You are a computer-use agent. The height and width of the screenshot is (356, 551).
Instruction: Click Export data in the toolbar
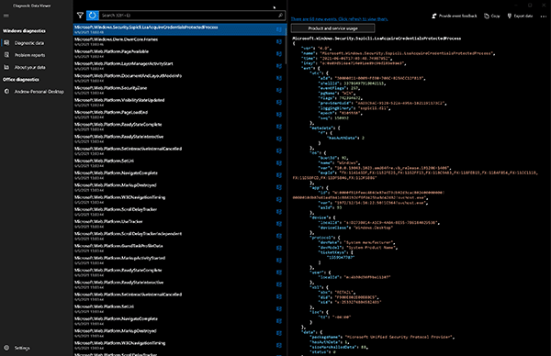520,16
